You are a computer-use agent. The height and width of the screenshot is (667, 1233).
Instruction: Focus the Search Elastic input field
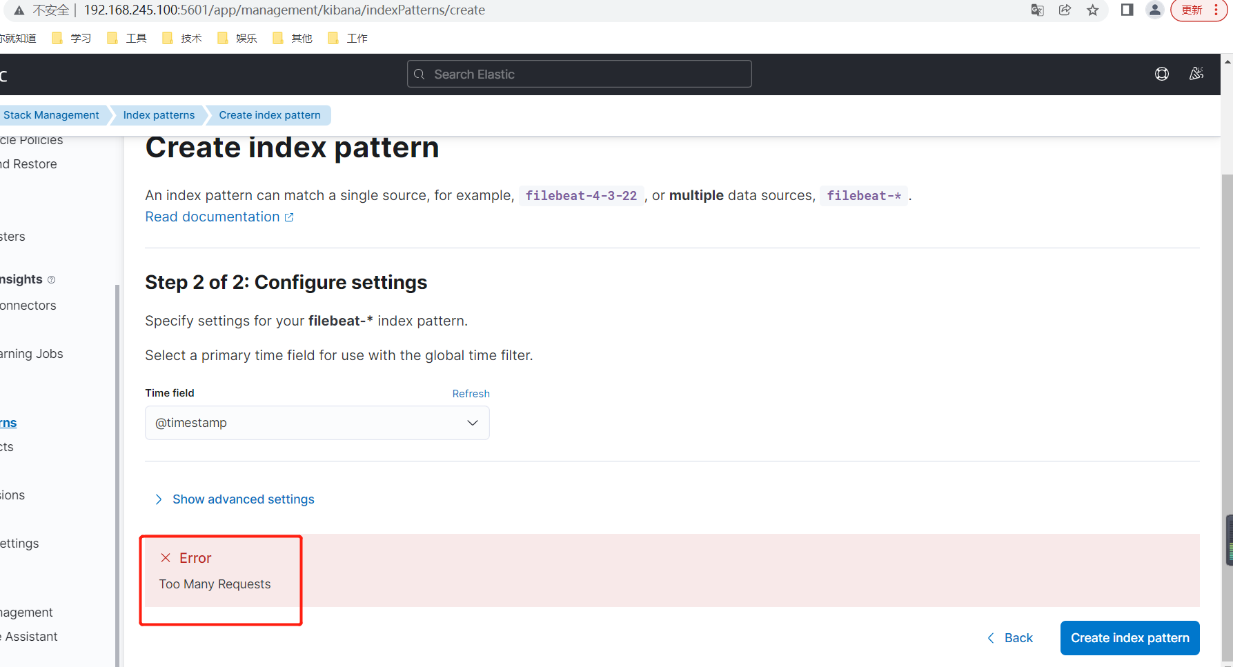[580, 74]
